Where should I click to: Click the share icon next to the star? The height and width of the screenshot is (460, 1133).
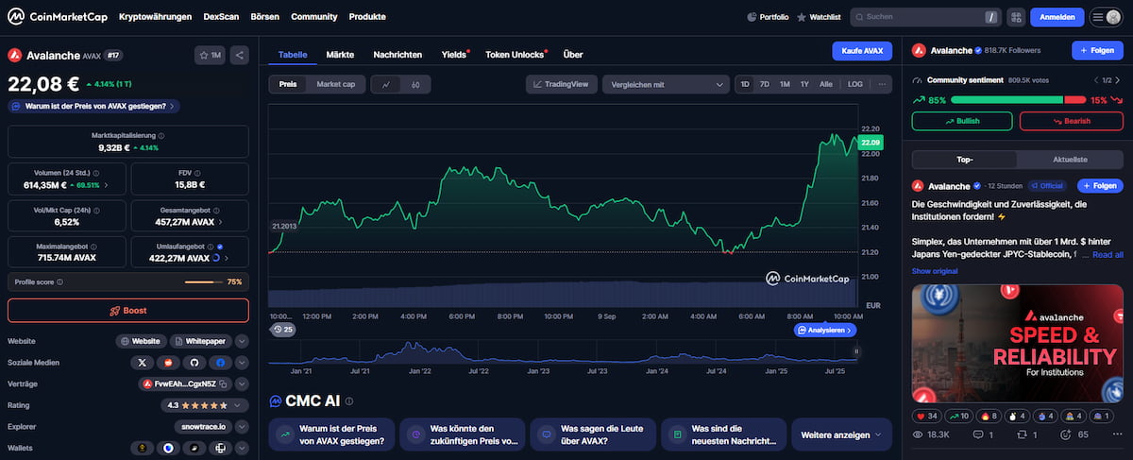(240, 56)
